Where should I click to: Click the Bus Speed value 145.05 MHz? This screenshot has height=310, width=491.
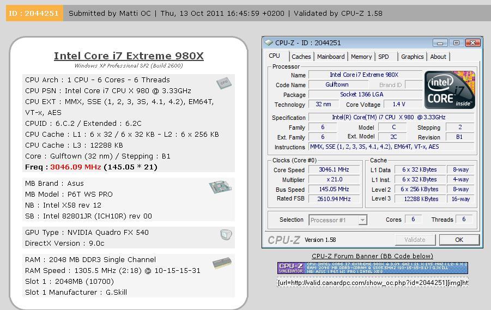(x=334, y=189)
